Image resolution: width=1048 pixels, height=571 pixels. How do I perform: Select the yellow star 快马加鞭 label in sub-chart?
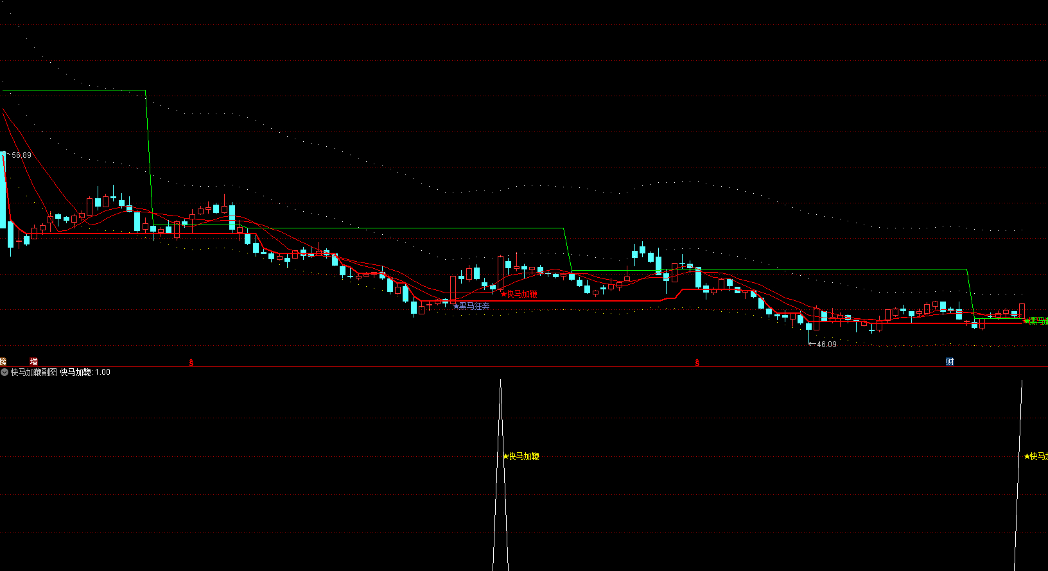(x=521, y=456)
